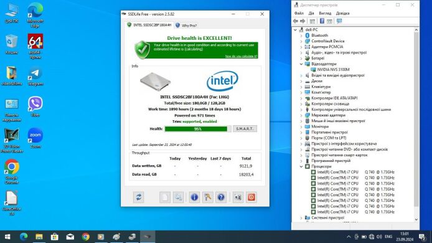Select the Recycle Bin desktop icon

(x=12, y=44)
